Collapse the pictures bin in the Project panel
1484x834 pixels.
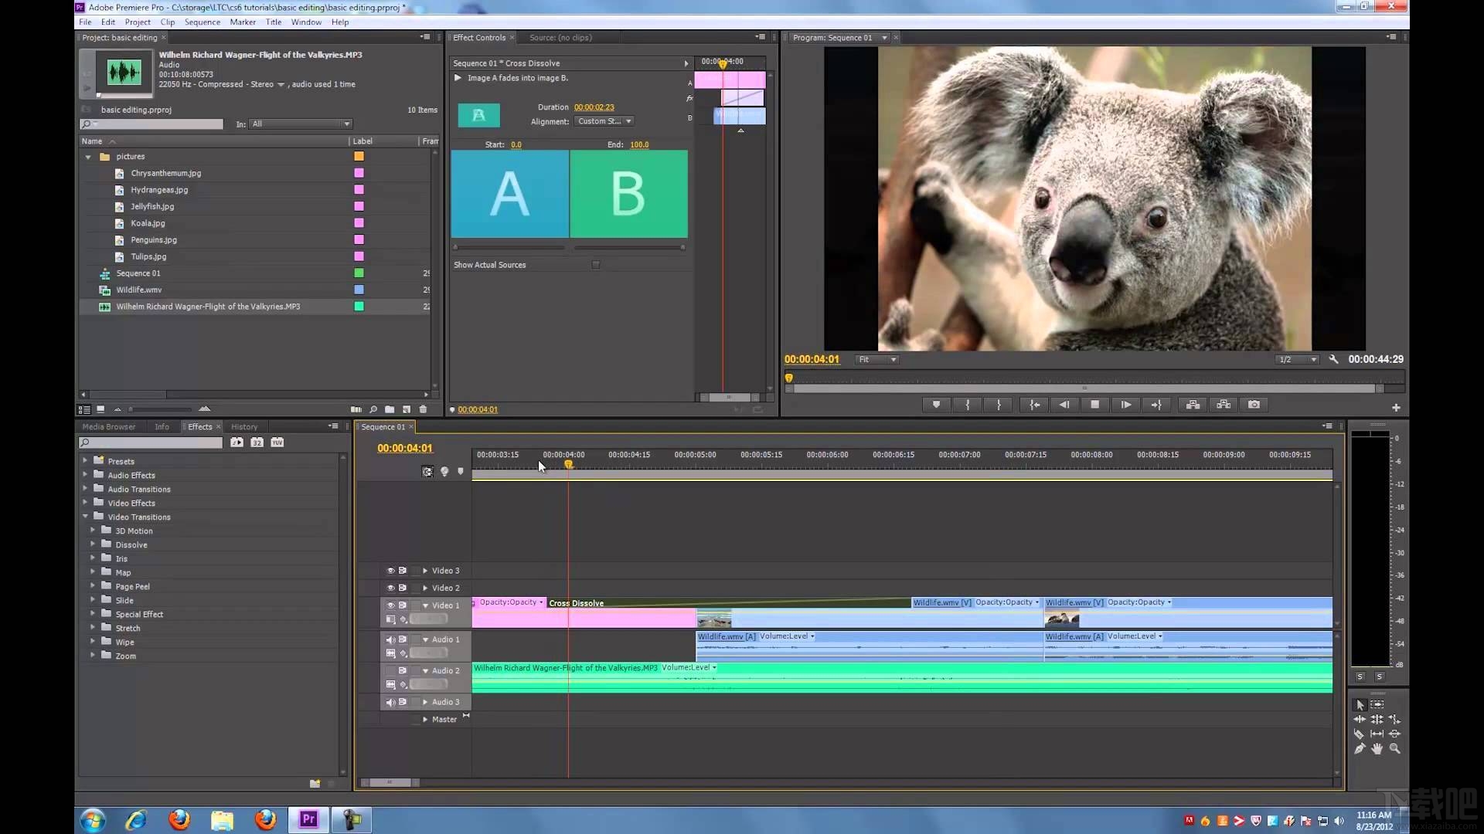point(89,156)
